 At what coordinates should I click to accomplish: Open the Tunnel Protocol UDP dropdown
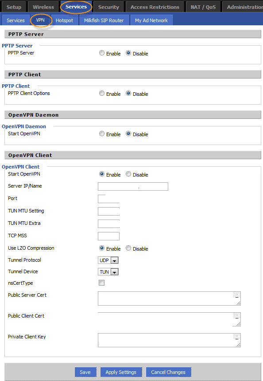108,260
